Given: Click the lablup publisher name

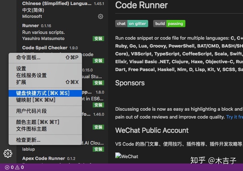Looking at the screenshot, I should pos(29,149).
